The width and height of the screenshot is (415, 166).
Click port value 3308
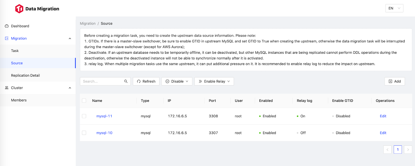pyautogui.click(x=213, y=116)
